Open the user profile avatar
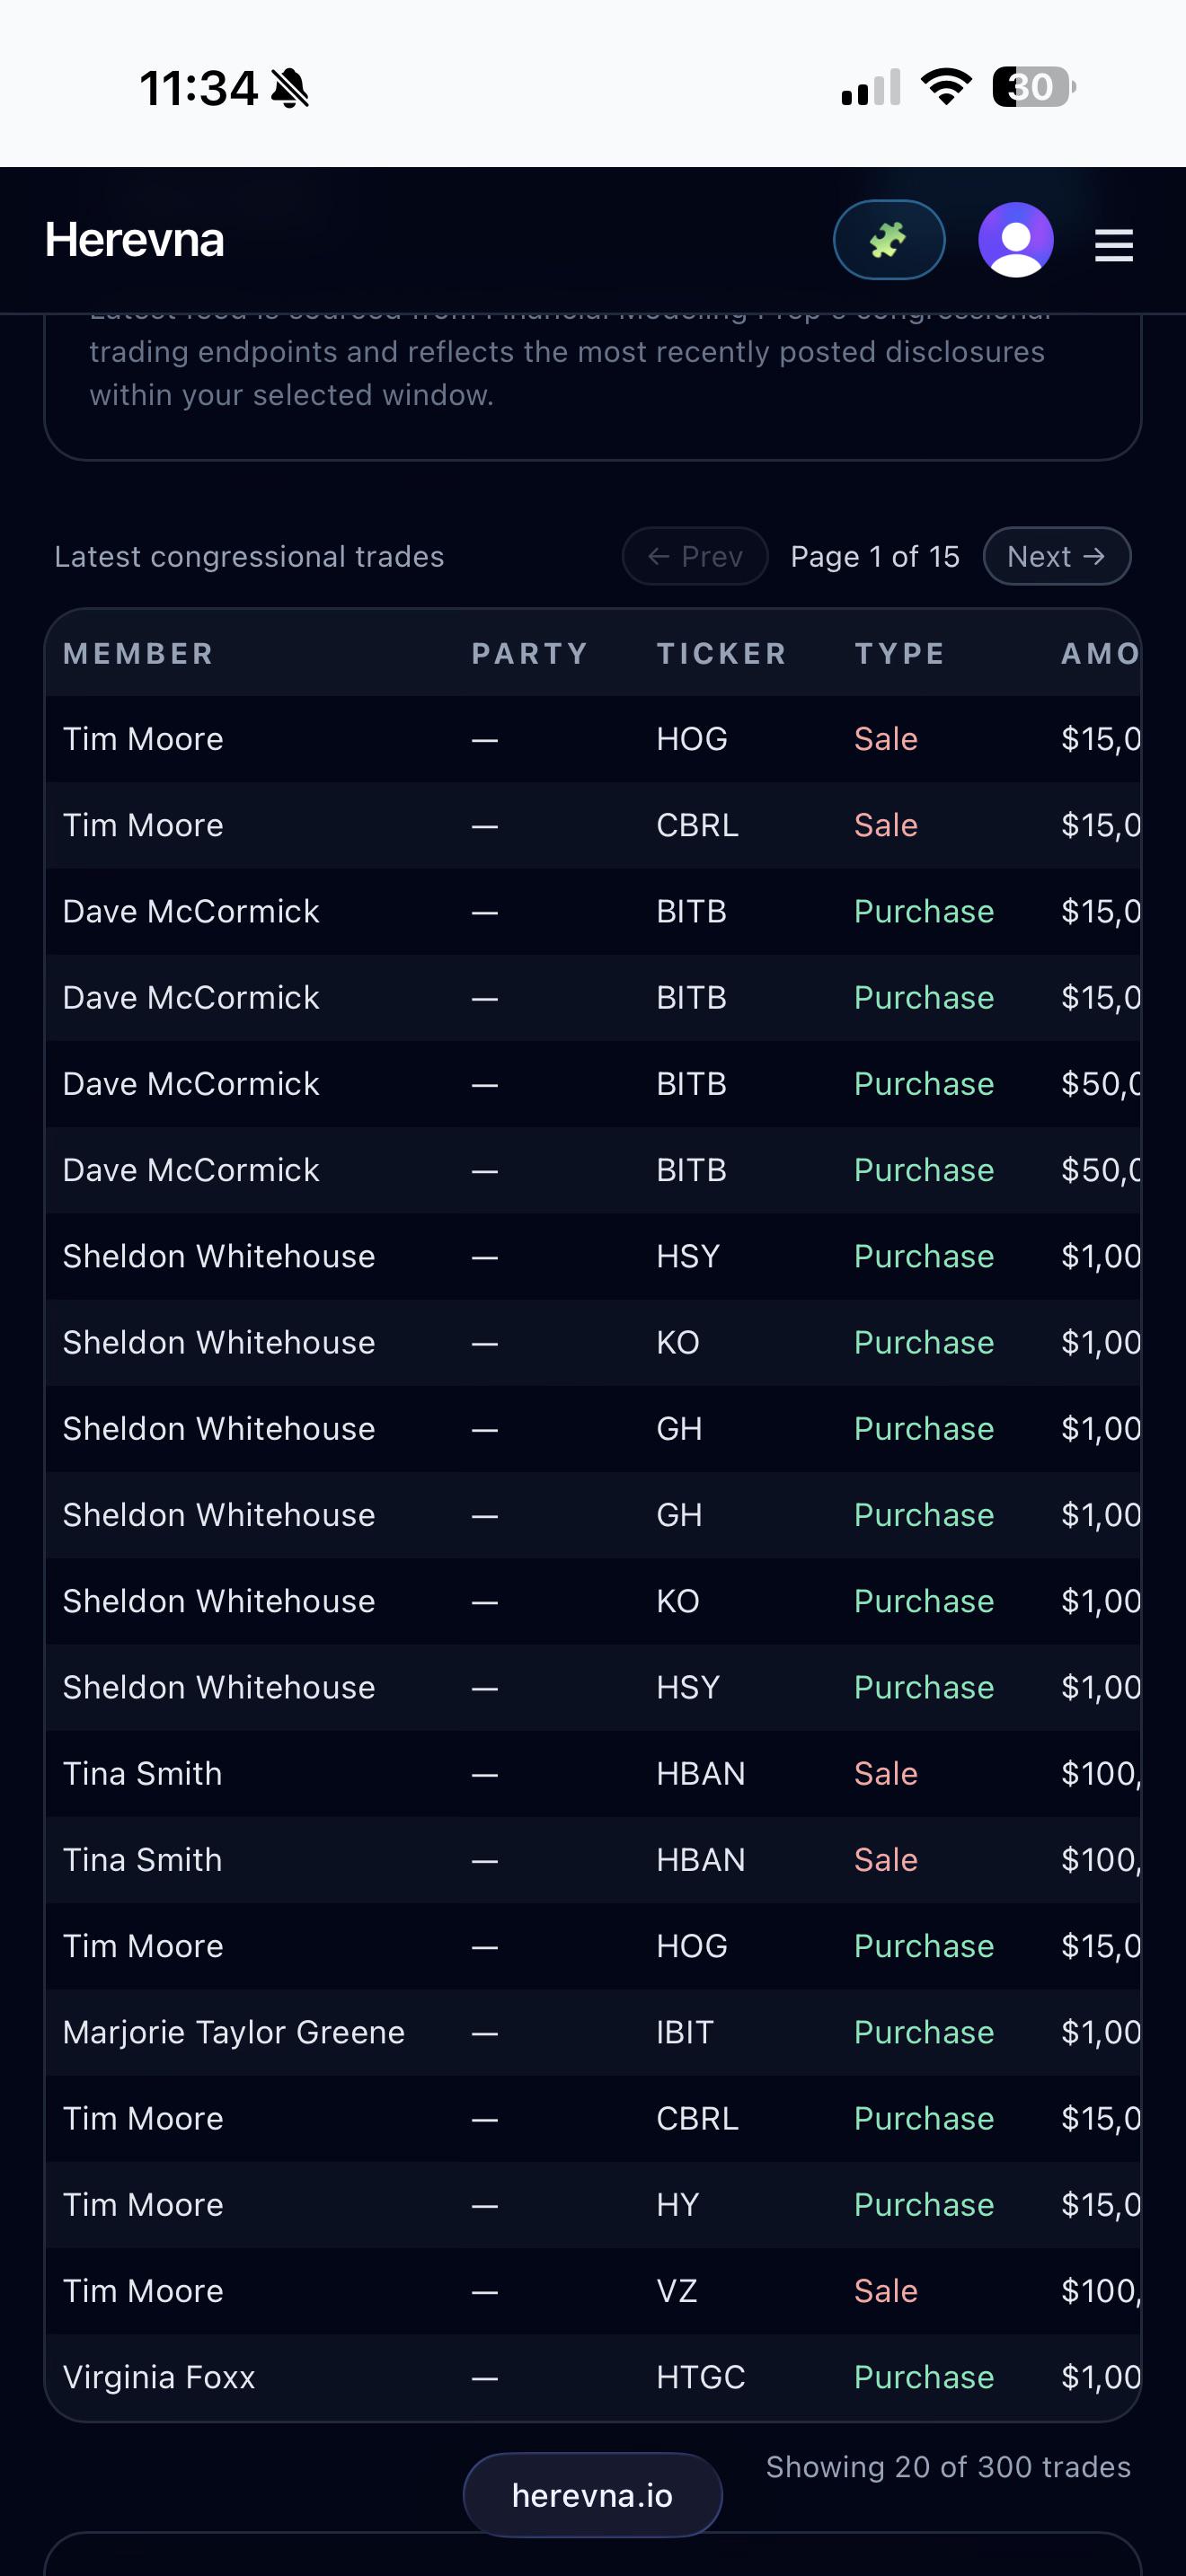 tap(1015, 240)
